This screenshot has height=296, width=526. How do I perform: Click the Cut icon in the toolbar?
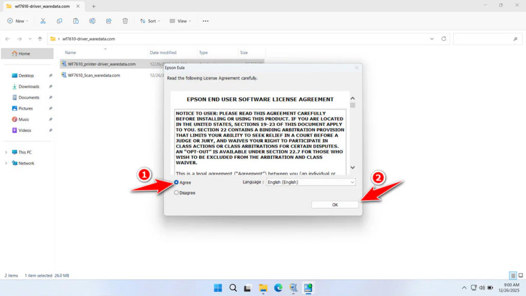(43, 21)
